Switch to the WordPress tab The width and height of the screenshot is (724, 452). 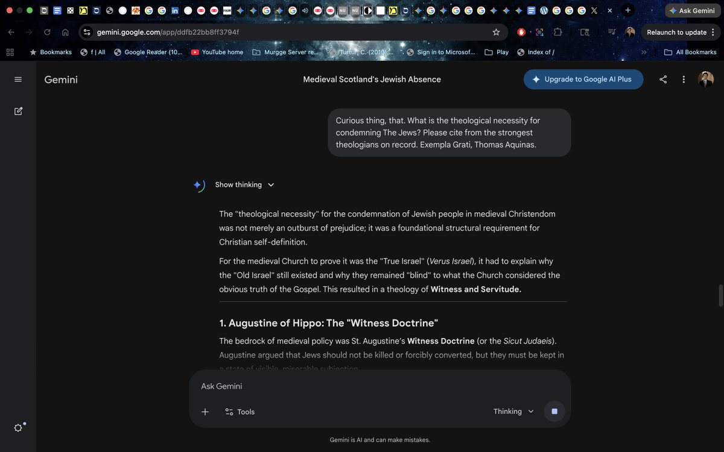pos(544,10)
